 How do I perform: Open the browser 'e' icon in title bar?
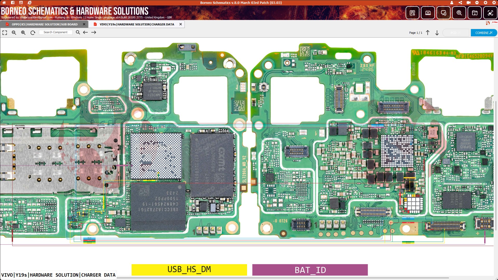(30, 3)
